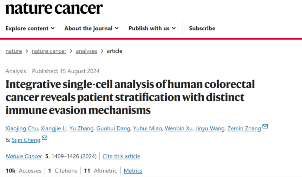302x177 pixels.
Task: Go to nature breadcrumb link
Action: tap(14, 51)
